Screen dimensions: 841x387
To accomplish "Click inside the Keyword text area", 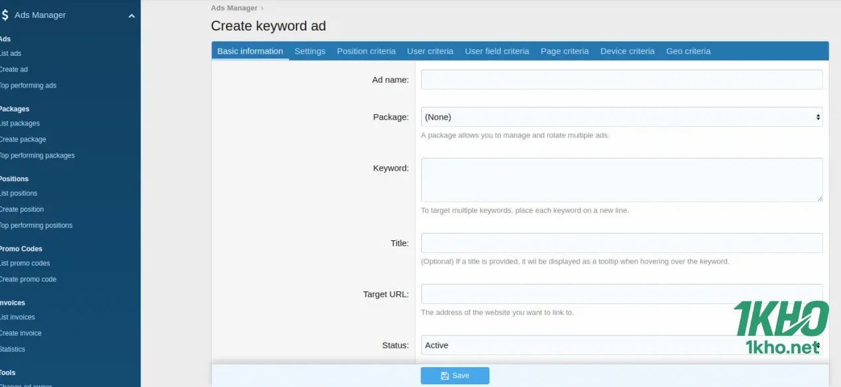I will pyautogui.click(x=621, y=179).
